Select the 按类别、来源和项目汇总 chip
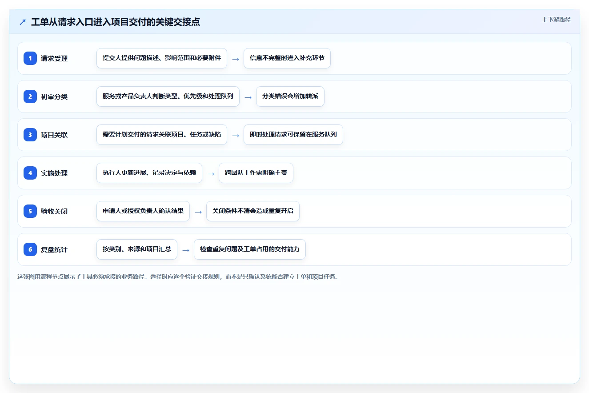The image size is (589, 393). pos(137,249)
